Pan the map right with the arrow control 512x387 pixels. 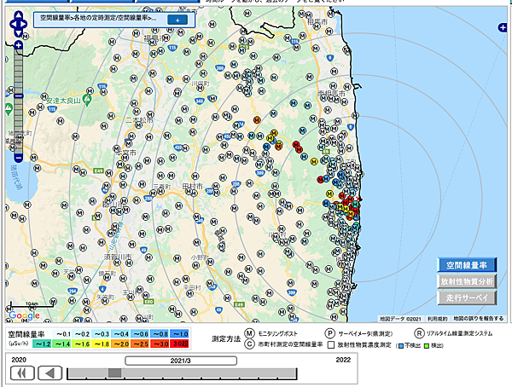25,24
